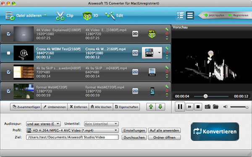Click the Umbenennen button
This screenshot has height=157, width=252.
pos(54,107)
